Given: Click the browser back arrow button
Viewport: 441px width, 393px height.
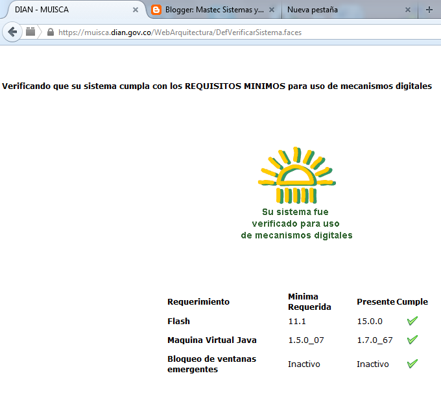Looking at the screenshot, I should tap(12, 32).
